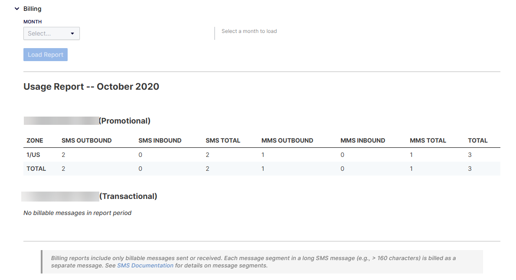Viewport: 516px width, 280px height.
Task: Click the SMS TOTAL column header
Action: [x=223, y=140]
